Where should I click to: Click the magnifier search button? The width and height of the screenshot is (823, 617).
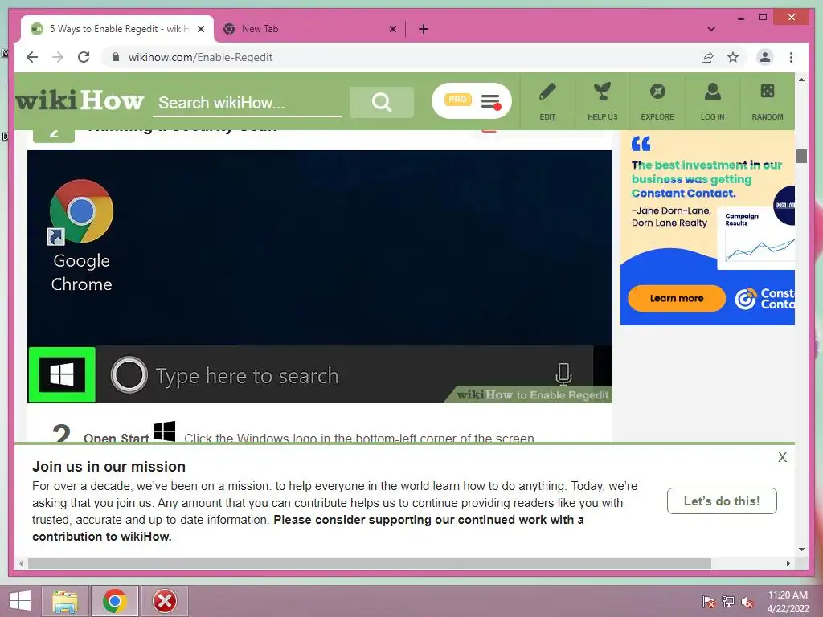pyautogui.click(x=382, y=102)
